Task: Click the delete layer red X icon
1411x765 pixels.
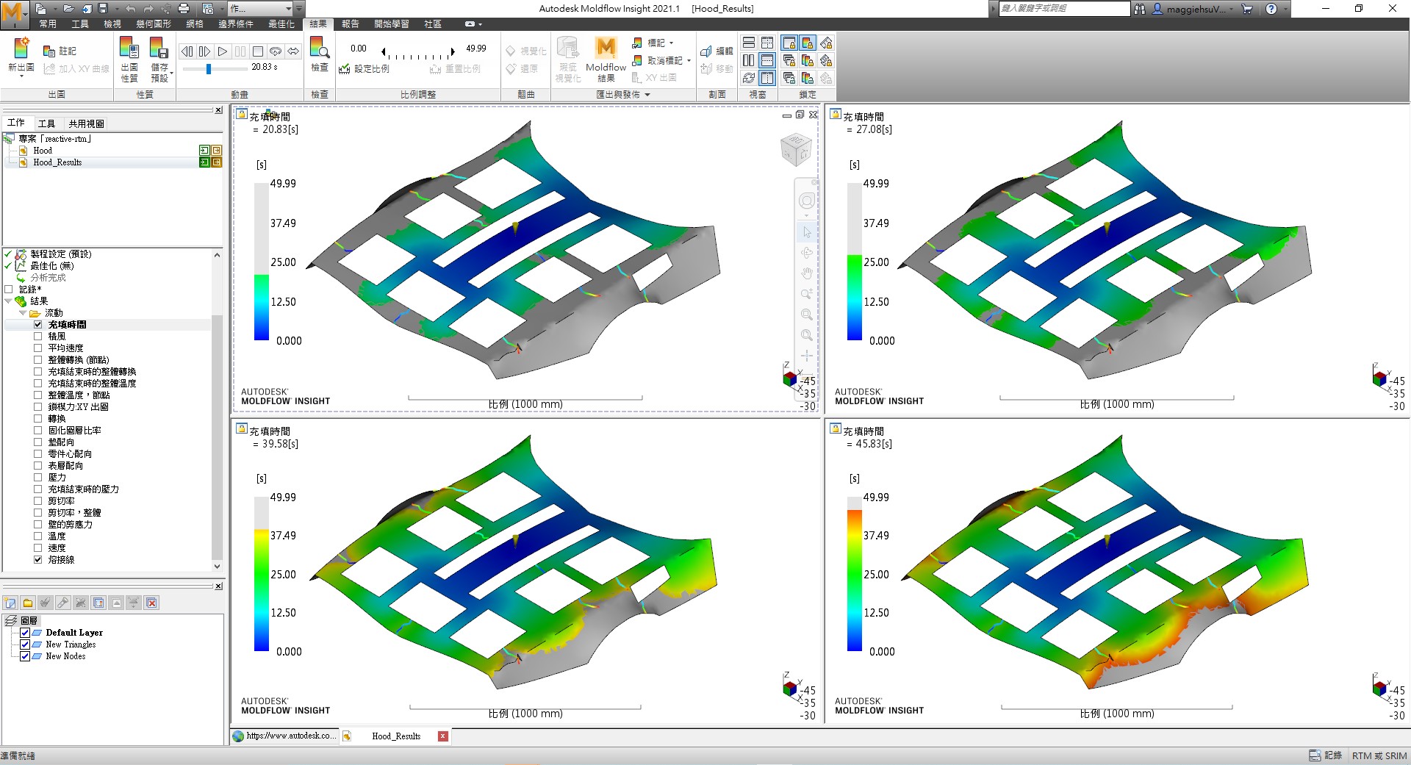Action: click(x=151, y=603)
